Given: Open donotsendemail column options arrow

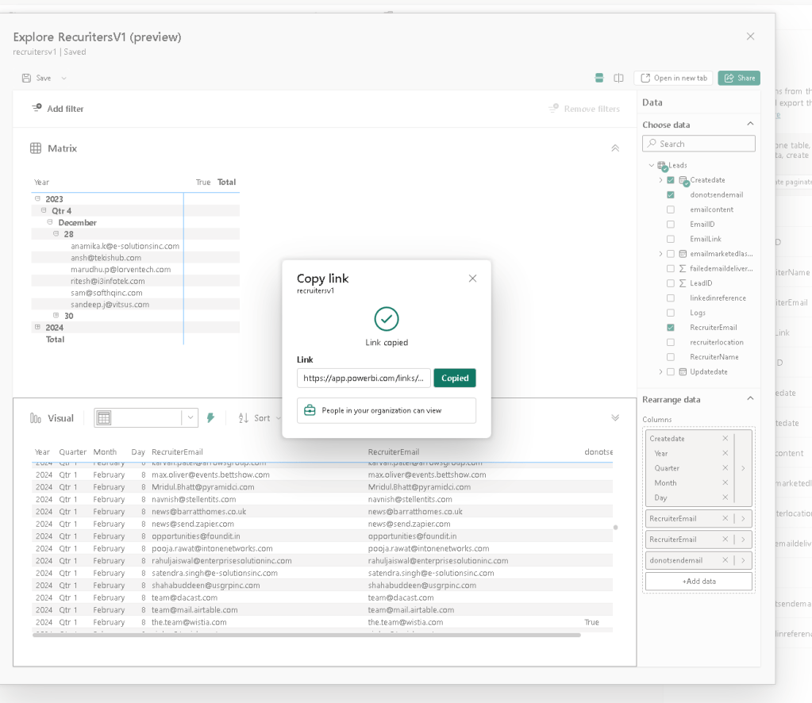Looking at the screenshot, I should (743, 560).
